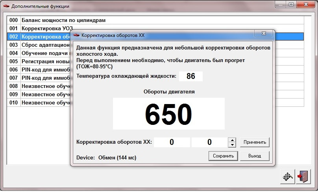Click the exit door icon
318x192 pixels.
(x=303, y=177)
